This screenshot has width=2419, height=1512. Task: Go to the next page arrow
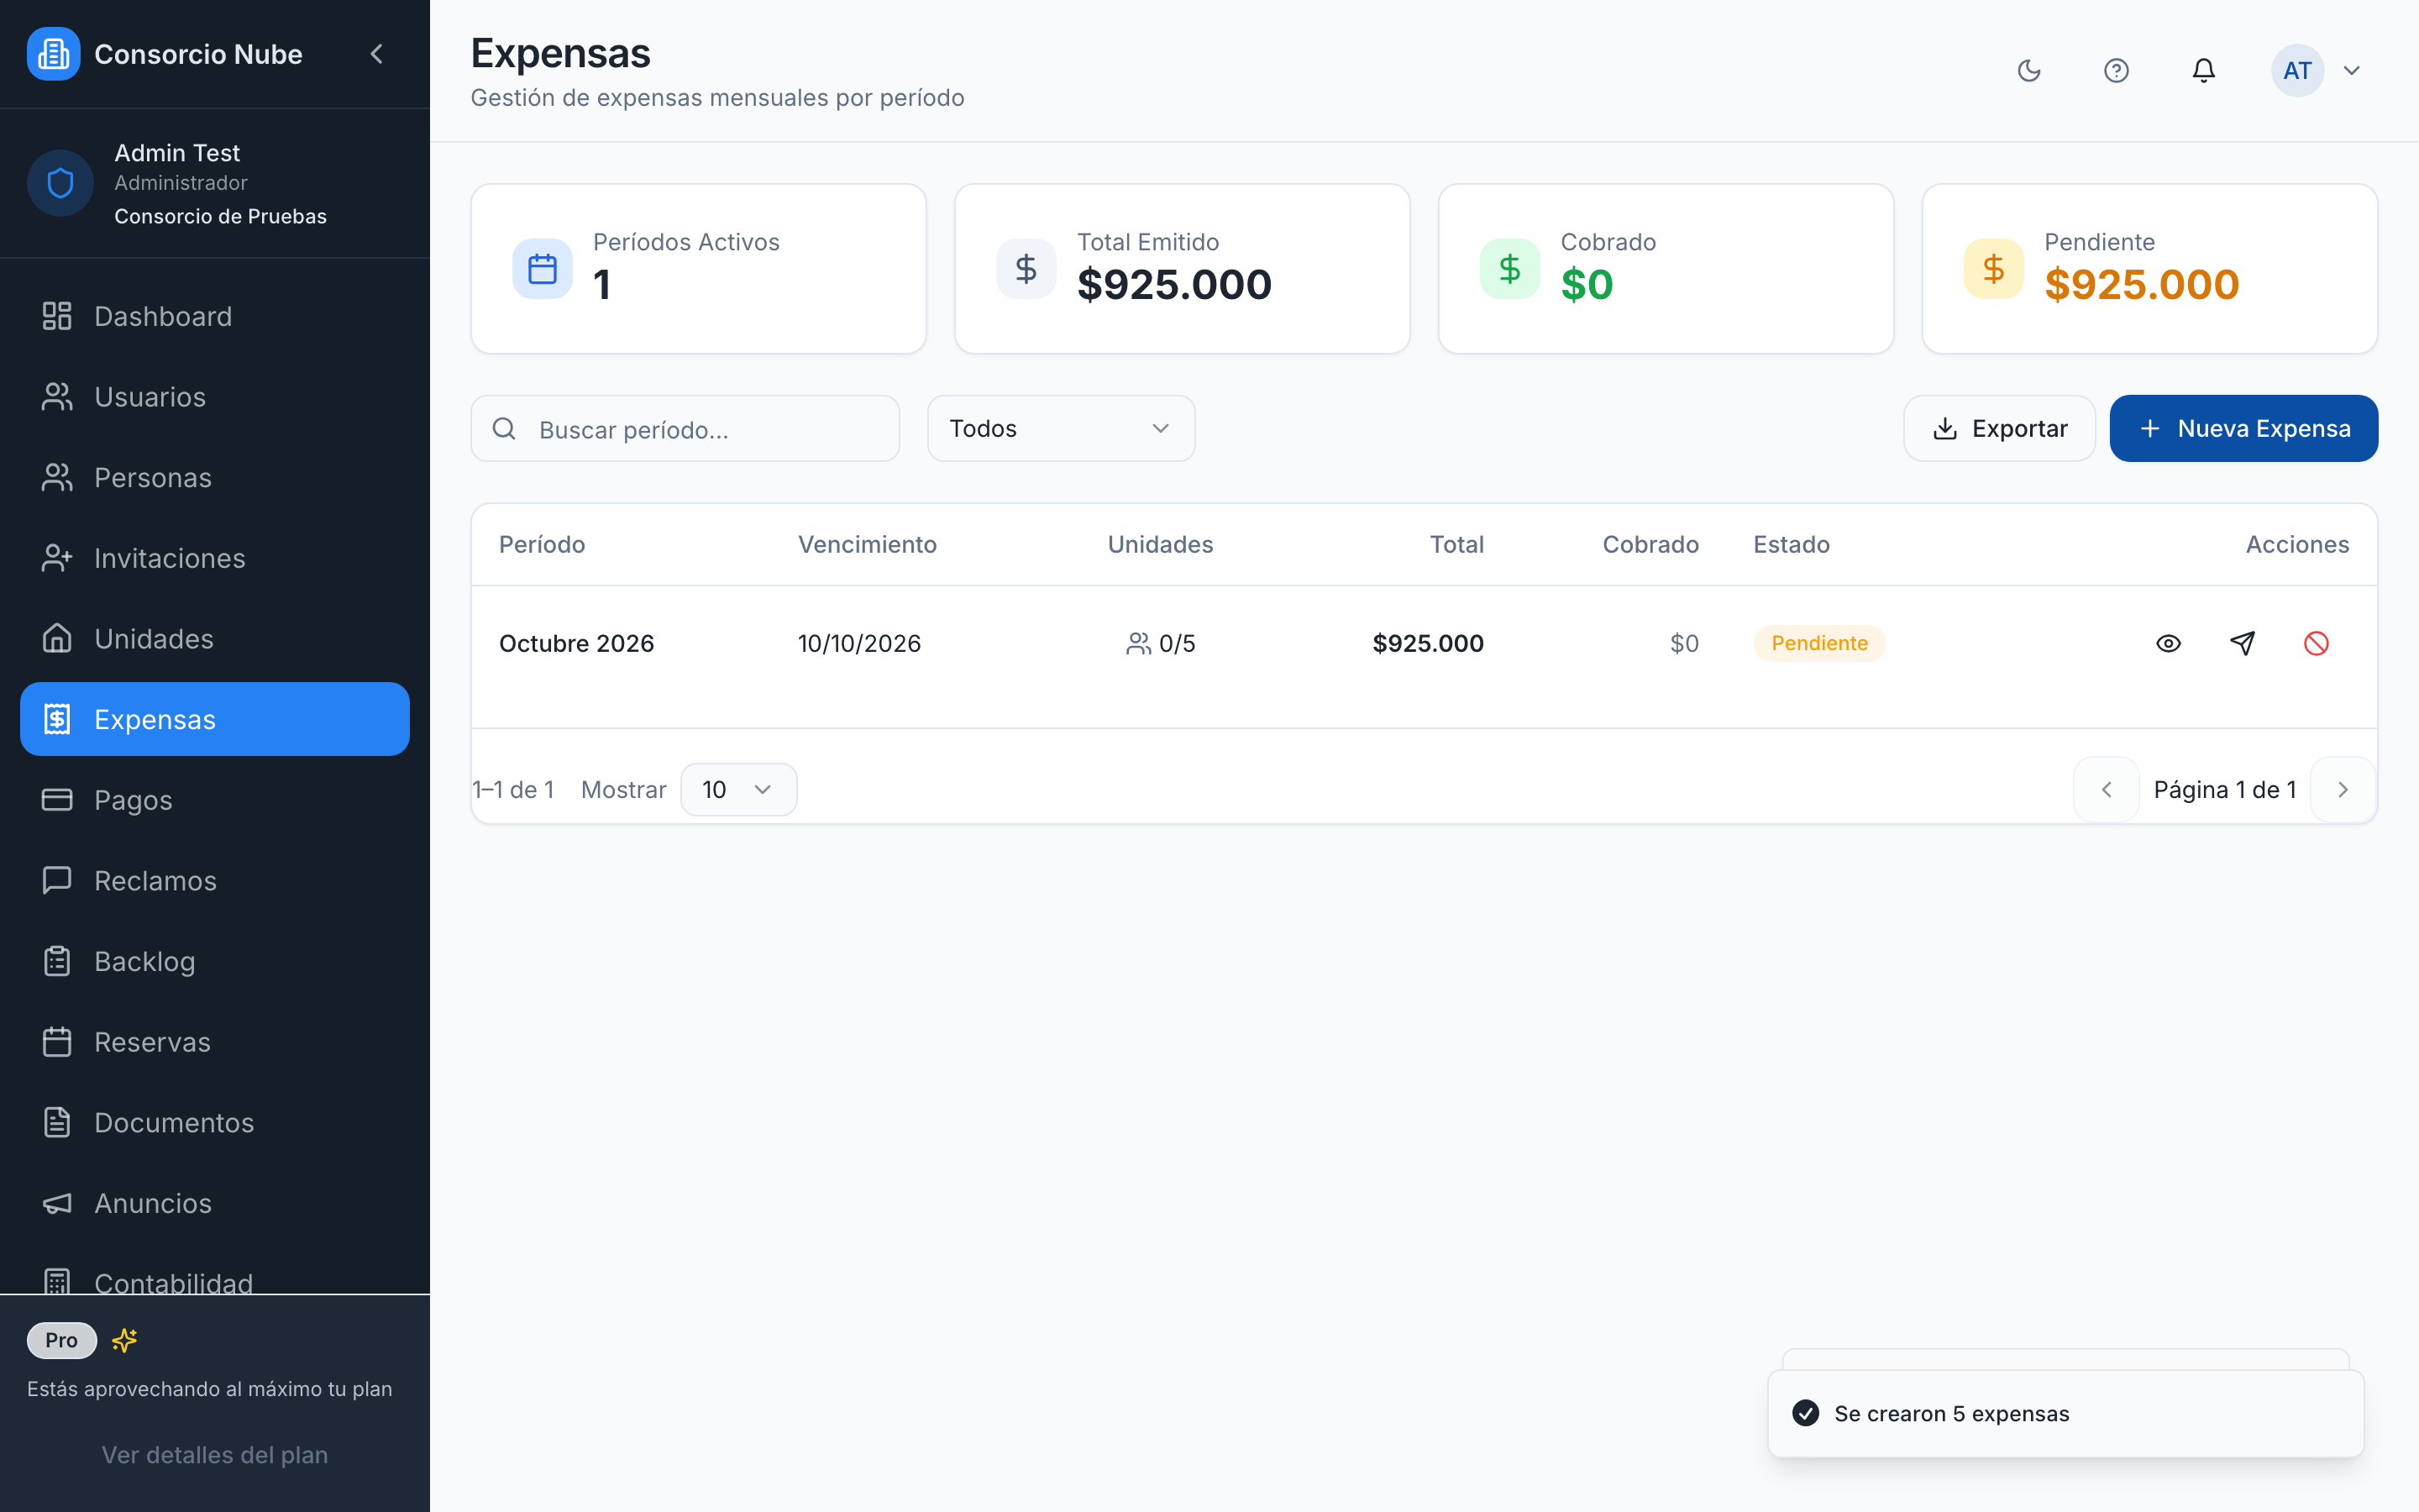pyautogui.click(x=2342, y=790)
